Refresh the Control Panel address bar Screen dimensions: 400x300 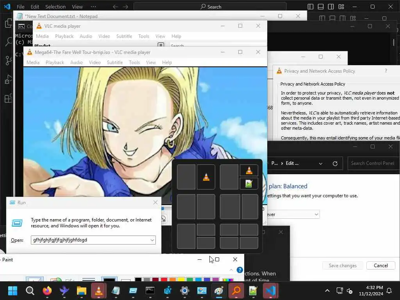[x=335, y=164]
